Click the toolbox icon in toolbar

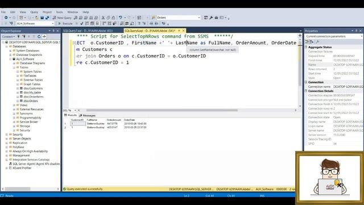(x=216, y=18)
